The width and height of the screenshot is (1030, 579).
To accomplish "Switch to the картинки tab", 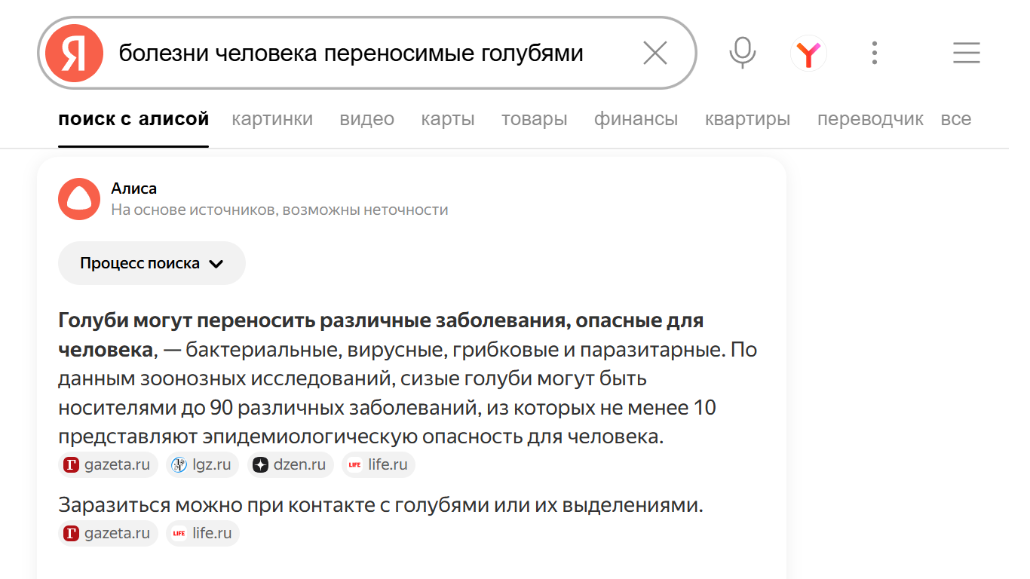I will [272, 119].
